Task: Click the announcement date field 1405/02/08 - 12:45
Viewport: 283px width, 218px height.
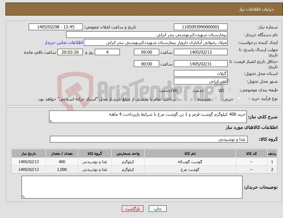Action: pos(55,27)
